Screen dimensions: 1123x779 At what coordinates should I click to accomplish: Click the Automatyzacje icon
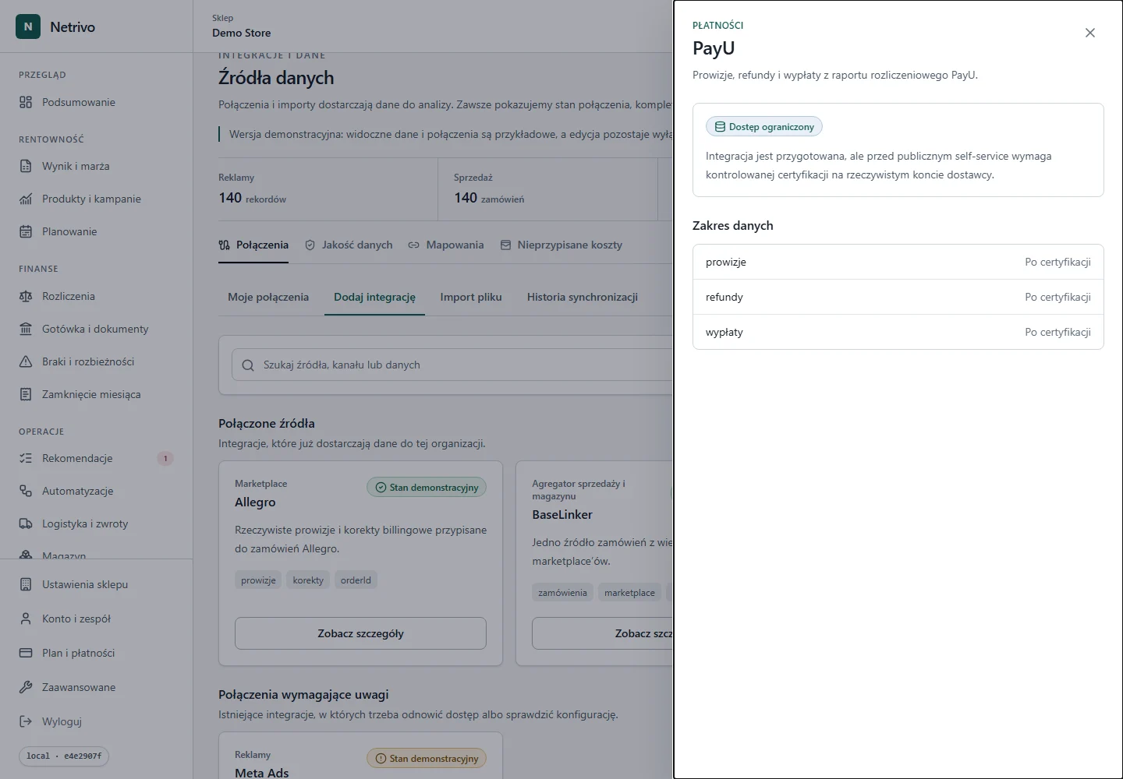point(26,491)
